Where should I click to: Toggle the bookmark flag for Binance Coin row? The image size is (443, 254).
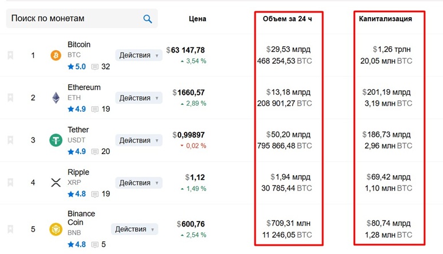pyautogui.click(x=10, y=229)
